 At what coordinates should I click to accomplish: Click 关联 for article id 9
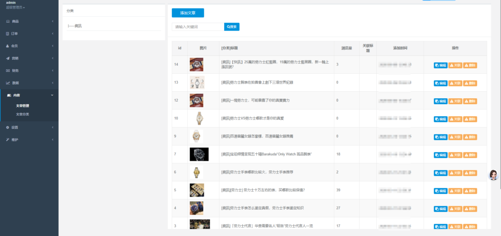click(x=455, y=137)
